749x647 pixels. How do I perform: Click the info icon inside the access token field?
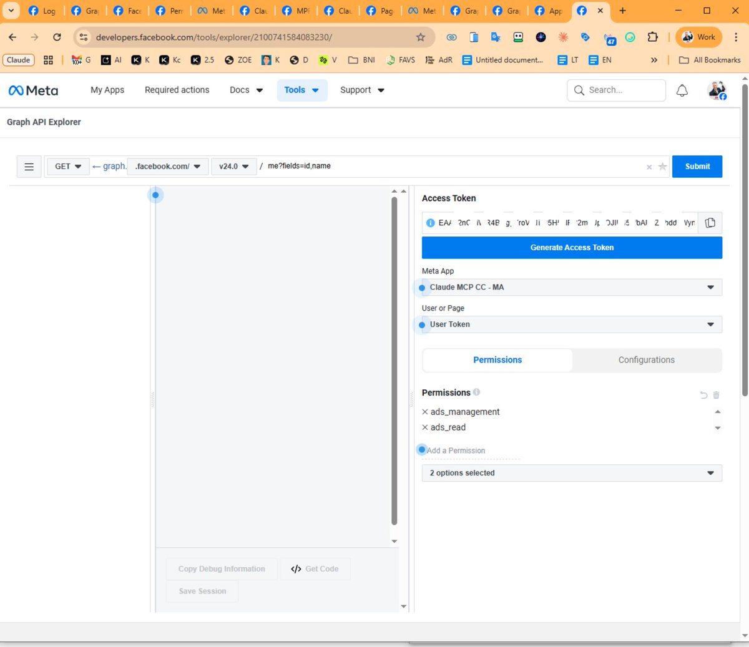coord(430,223)
